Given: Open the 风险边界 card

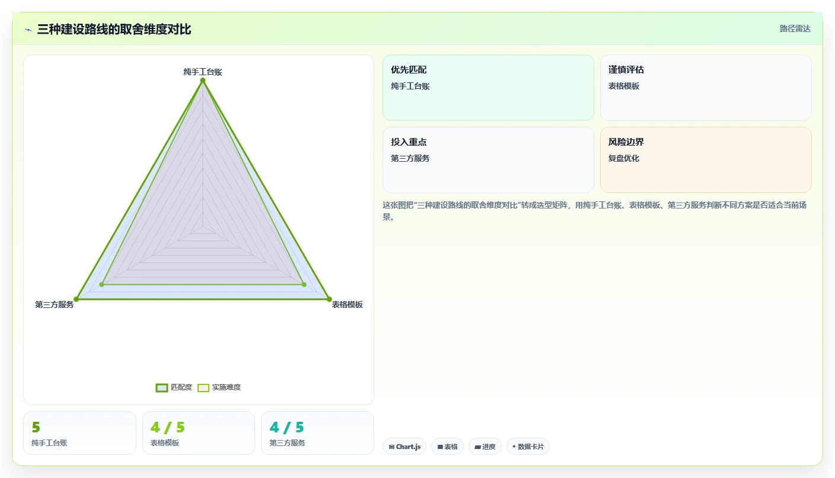Looking at the screenshot, I should [706, 160].
